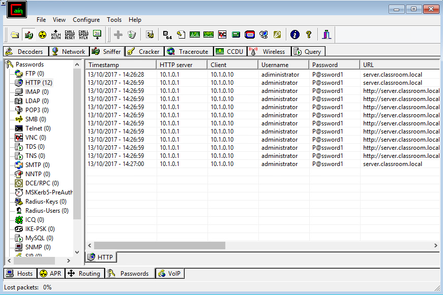Open the Tools menu

coord(114,20)
